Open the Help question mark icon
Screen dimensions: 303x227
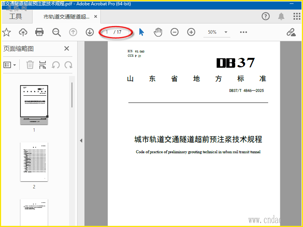[266, 16]
